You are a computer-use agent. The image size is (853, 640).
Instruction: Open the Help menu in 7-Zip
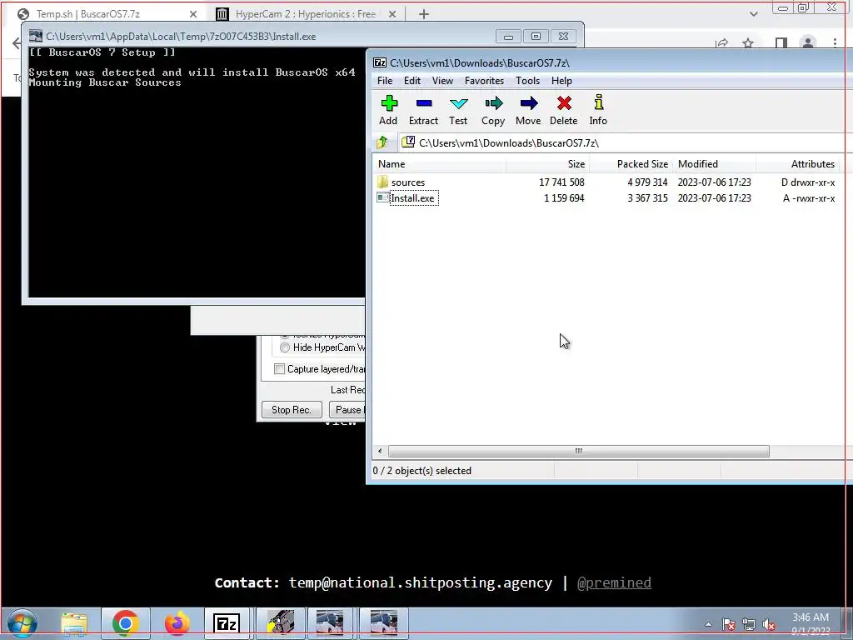pyautogui.click(x=561, y=81)
